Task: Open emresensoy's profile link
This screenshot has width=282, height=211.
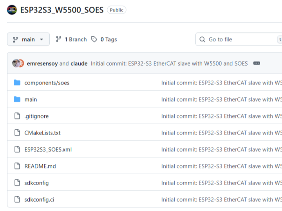Action: 42,63
